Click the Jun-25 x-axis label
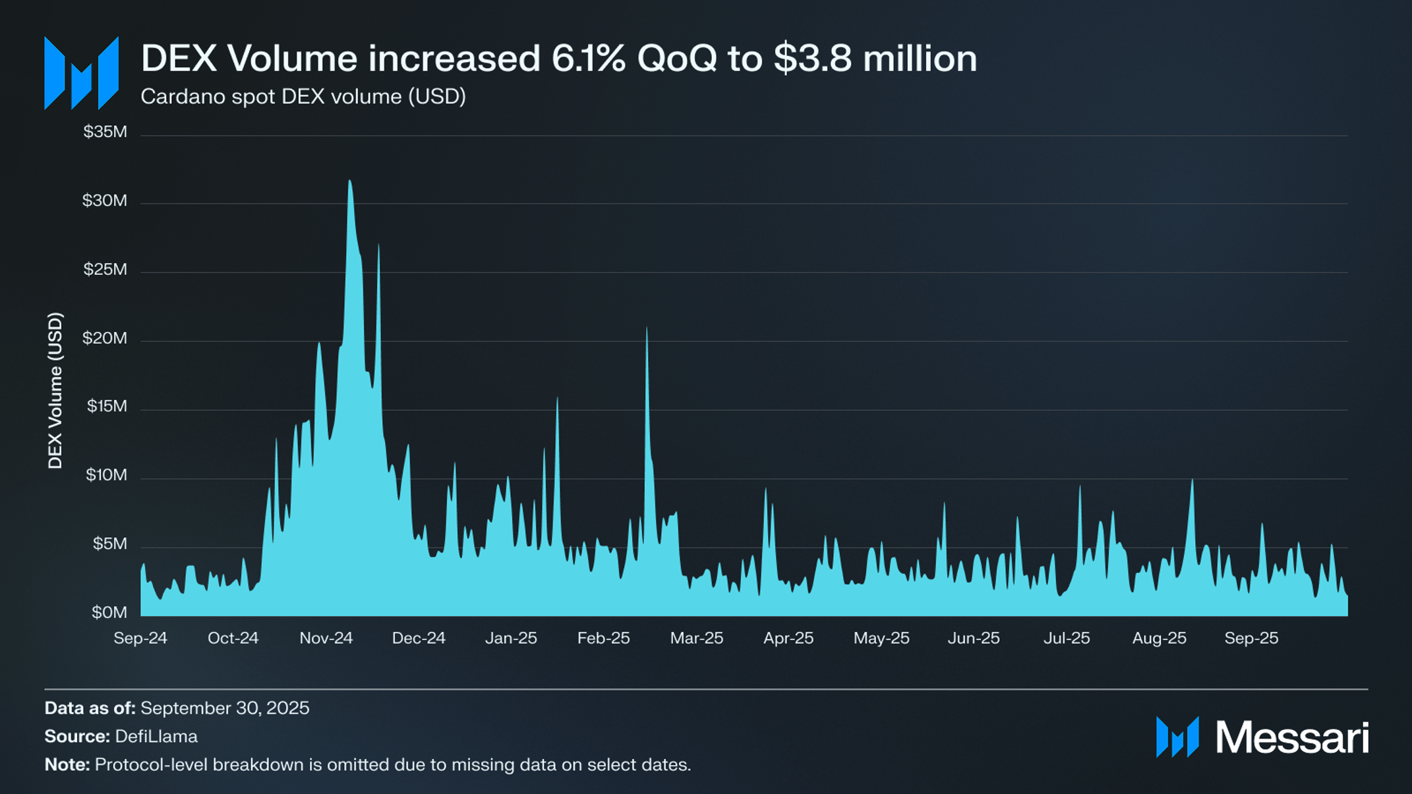1412x794 pixels. pos(974,638)
